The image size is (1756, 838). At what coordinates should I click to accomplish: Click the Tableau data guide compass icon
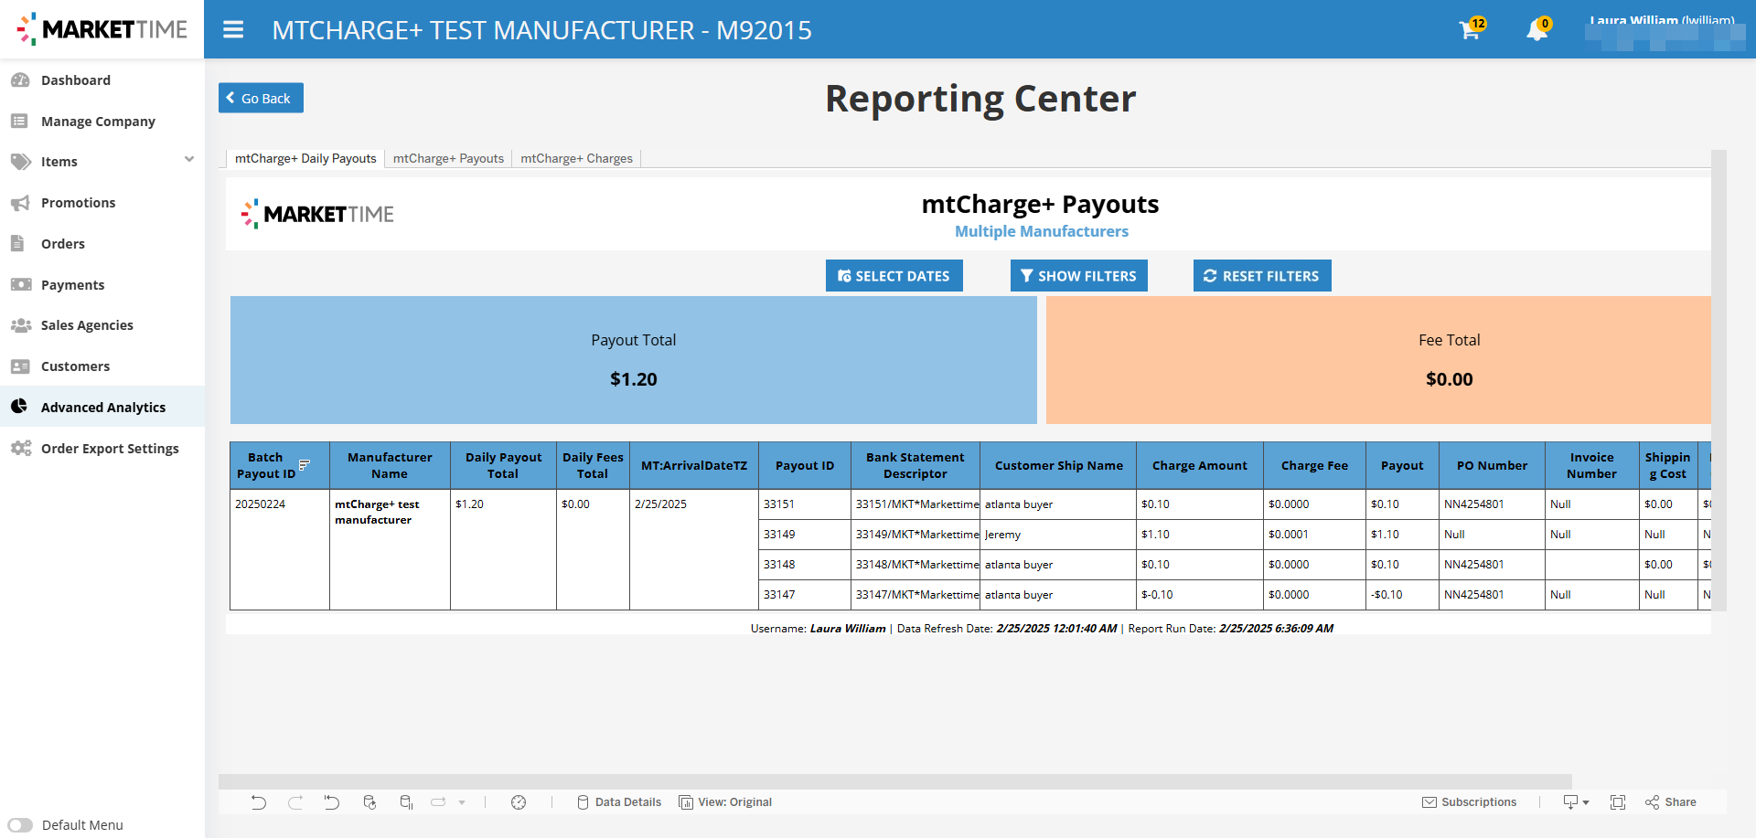(519, 802)
